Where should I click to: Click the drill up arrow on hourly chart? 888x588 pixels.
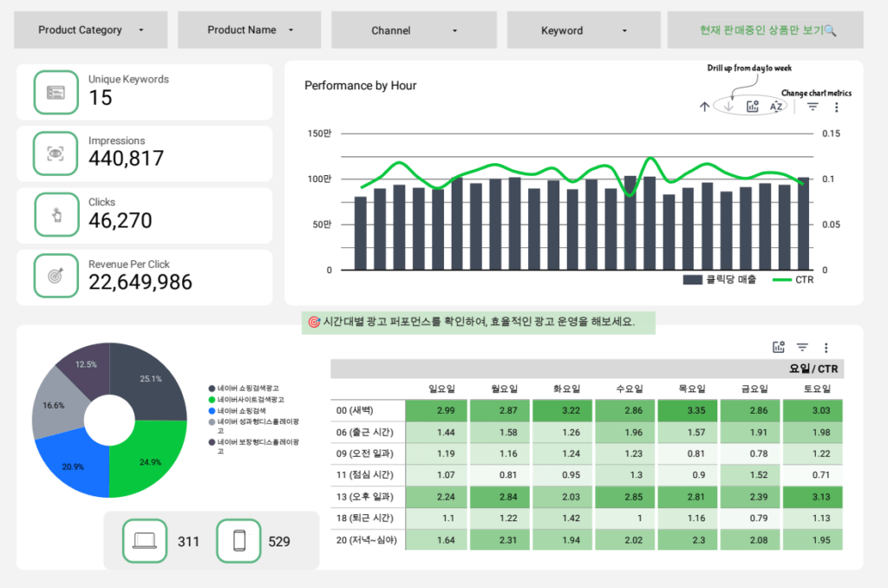click(704, 107)
